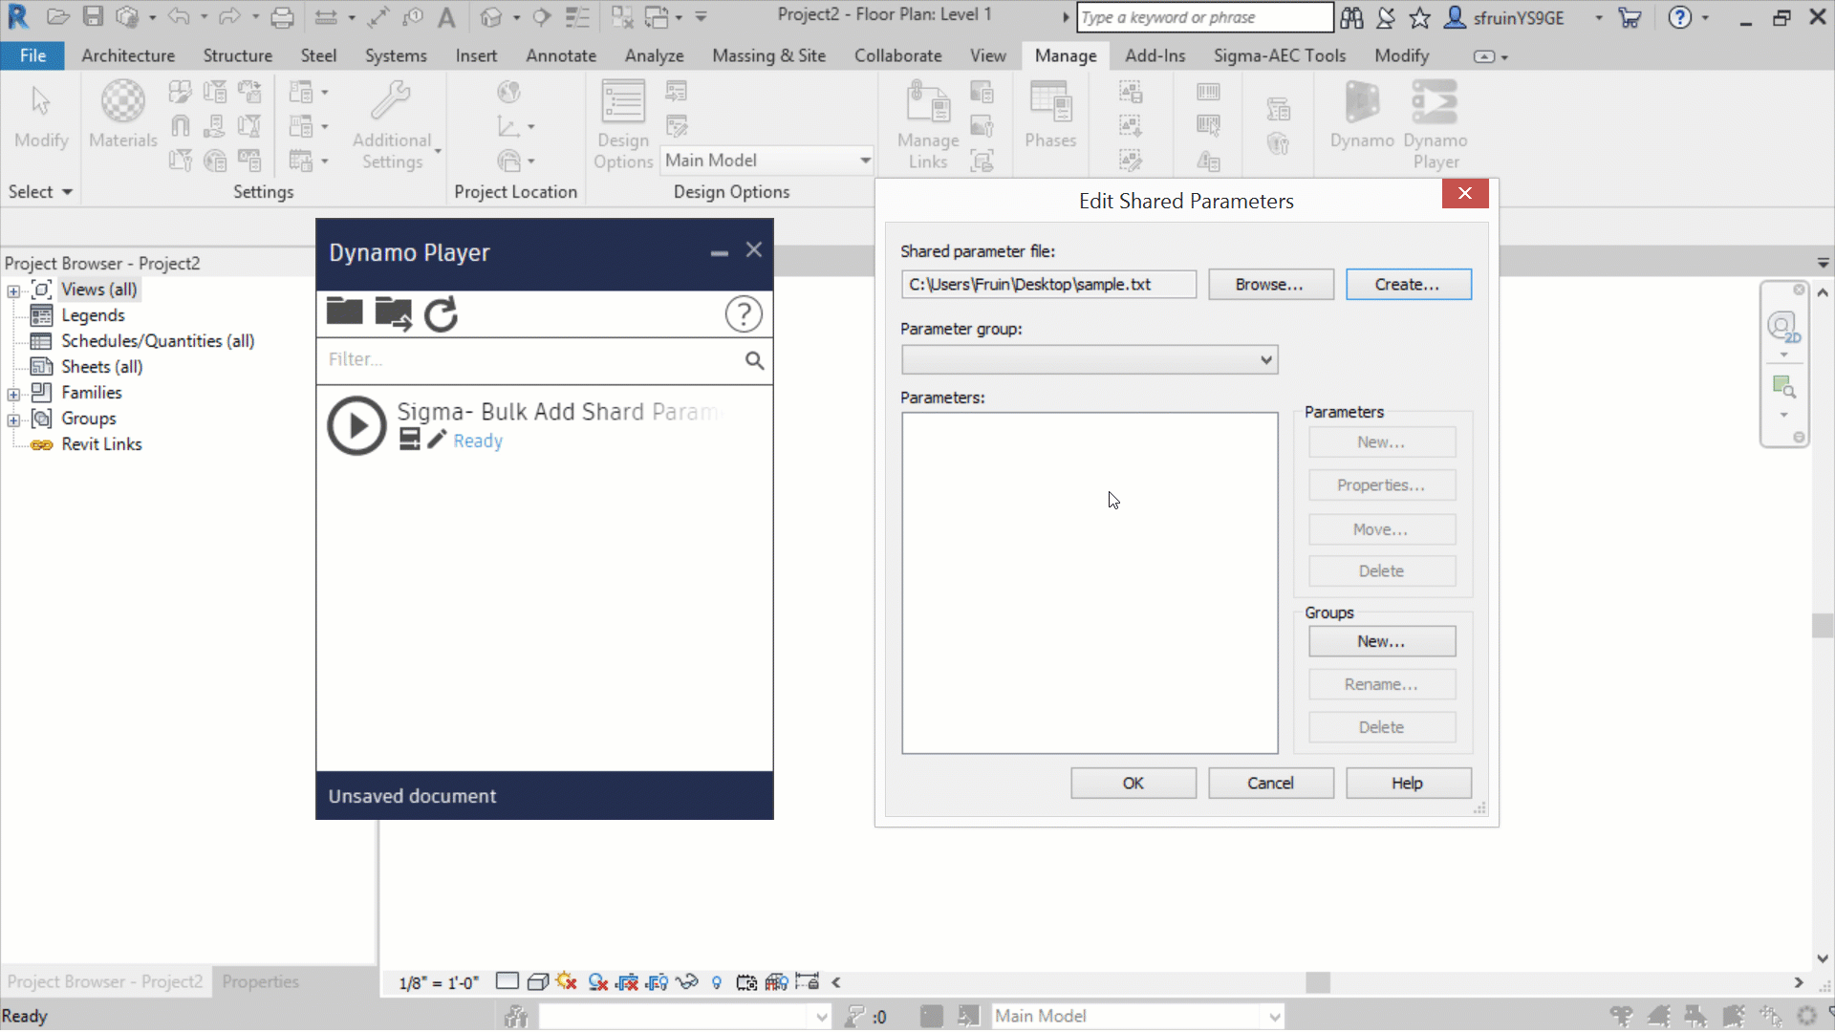The width and height of the screenshot is (1835, 1032).
Task: Toggle sun path on view control bar
Action: [567, 981]
